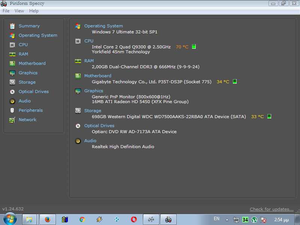
Task: Click Check for updates link
Action: click(x=271, y=209)
